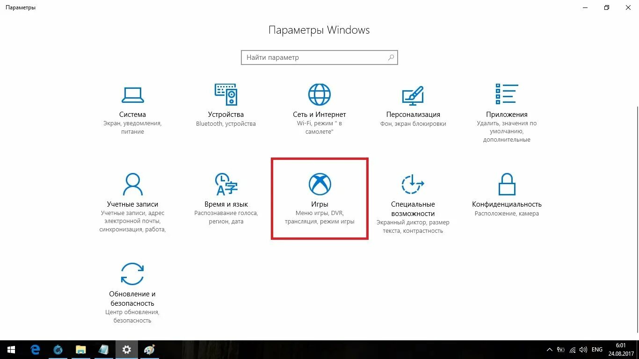Viewport: 639px width, 359px height.
Task: Open Обновление и безопасность refresh arrows icon
Action: click(132, 274)
